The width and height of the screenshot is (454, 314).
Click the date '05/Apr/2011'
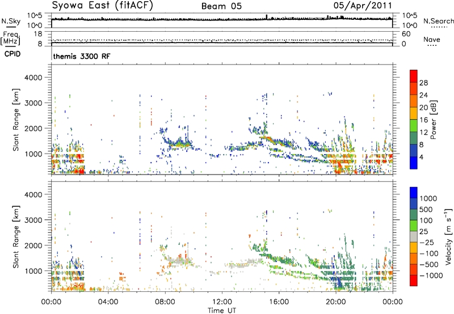(x=363, y=6)
